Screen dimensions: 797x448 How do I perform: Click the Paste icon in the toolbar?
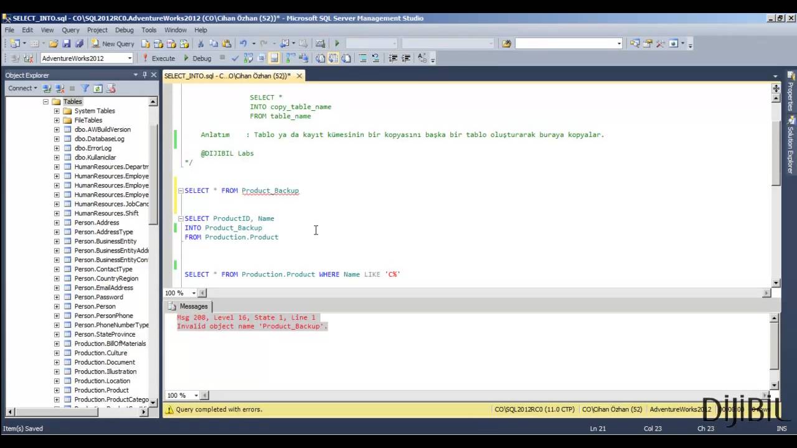coord(227,44)
